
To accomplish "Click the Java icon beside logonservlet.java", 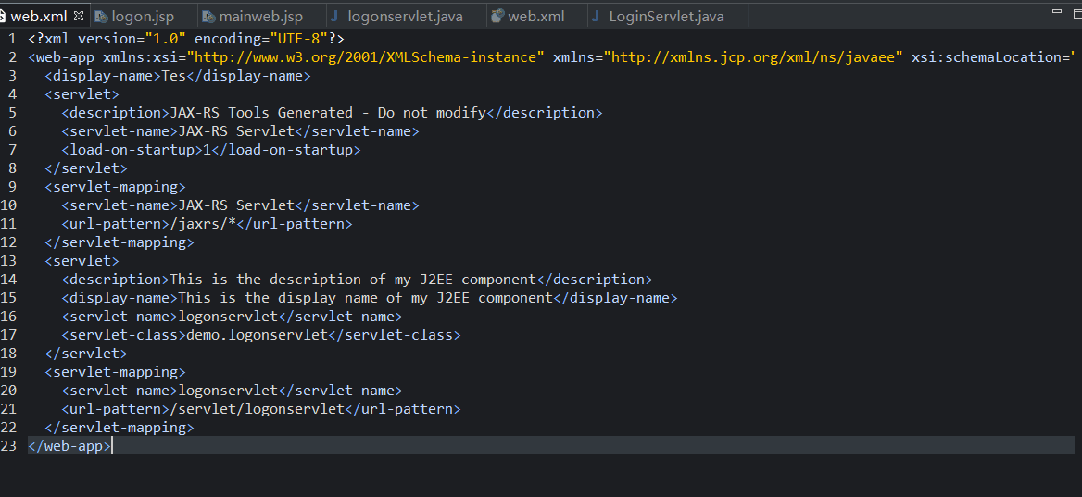I will point(334,17).
